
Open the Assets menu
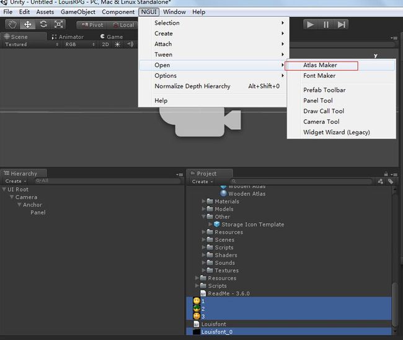[45, 12]
